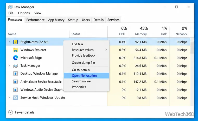Open the View menu
Image resolution: width=198 pixels, height=121 pixels.
coord(38,13)
